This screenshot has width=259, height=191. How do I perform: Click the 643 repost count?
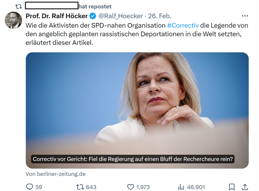pos(91,187)
